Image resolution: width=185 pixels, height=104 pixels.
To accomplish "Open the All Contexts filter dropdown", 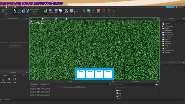I will pyautogui.click(x=45, y=84).
